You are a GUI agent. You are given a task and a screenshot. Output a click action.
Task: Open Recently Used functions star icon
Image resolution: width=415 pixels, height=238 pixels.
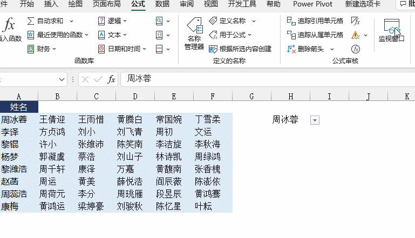tap(31, 35)
